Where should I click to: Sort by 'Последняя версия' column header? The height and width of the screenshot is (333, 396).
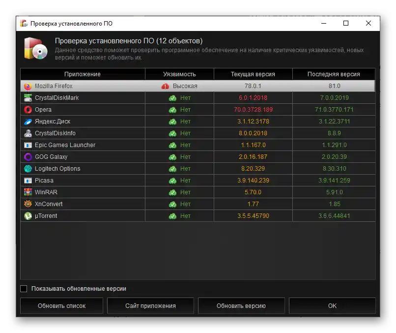[x=334, y=74]
